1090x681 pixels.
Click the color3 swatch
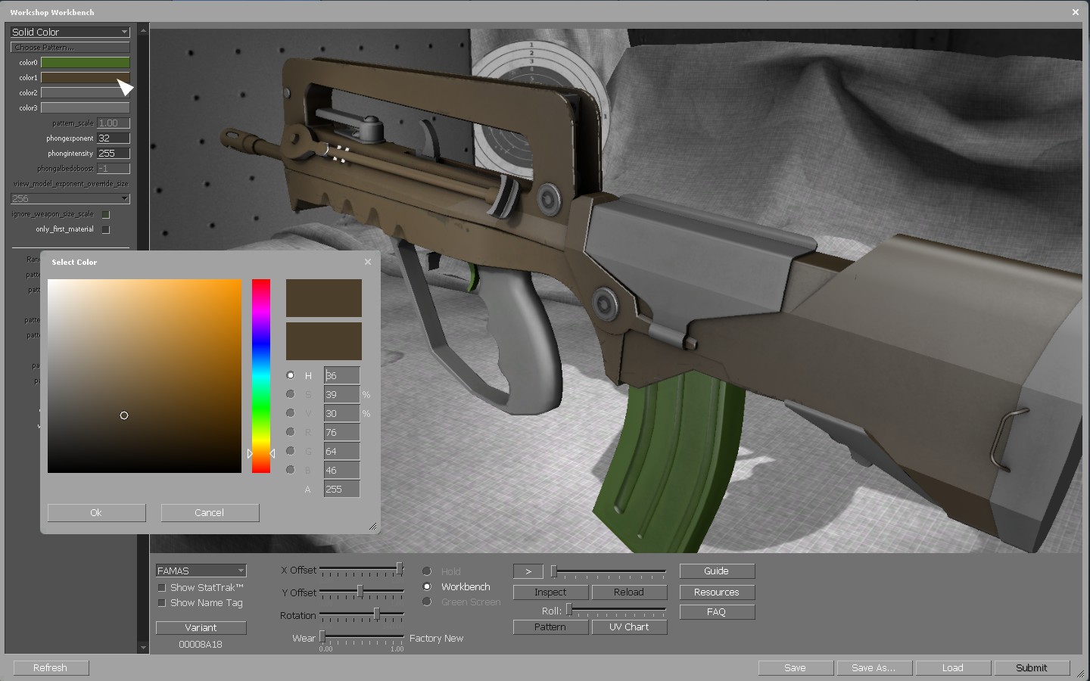(86, 107)
